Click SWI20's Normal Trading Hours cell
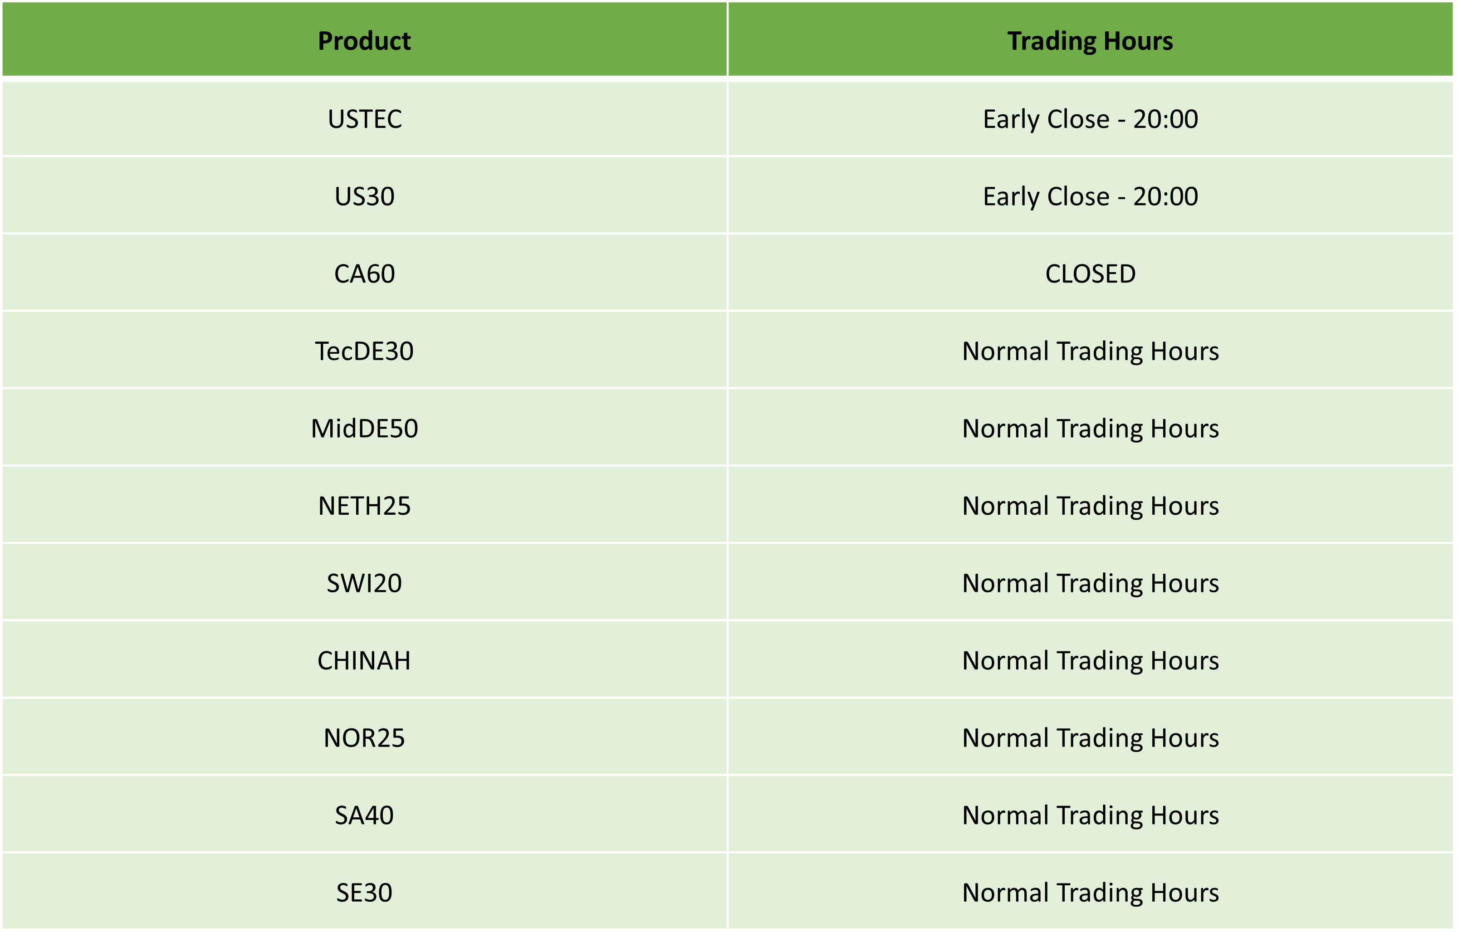The height and width of the screenshot is (932, 1458). pyautogui.click(x=1090, y=583)
